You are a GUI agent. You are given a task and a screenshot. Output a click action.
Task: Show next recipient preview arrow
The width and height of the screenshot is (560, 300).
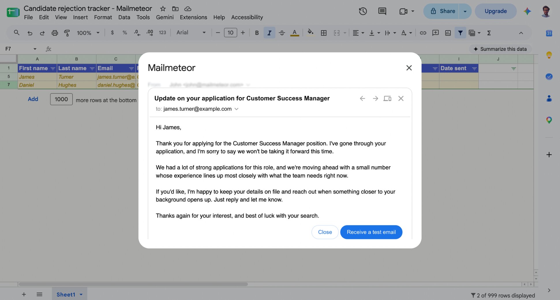[375, 98]
